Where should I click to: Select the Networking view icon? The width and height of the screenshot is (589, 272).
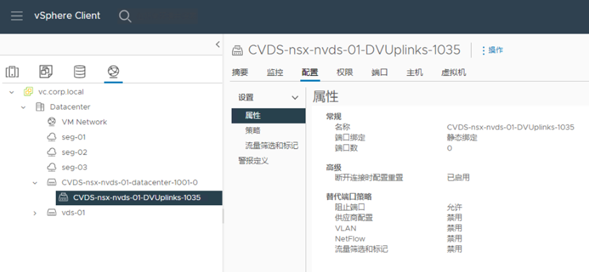[113, 71]
